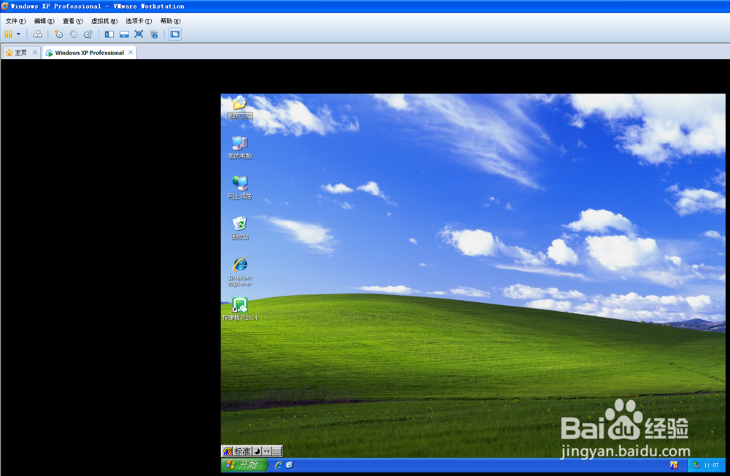Open the soft keyboard from IME bar

[x=277, y=451]
